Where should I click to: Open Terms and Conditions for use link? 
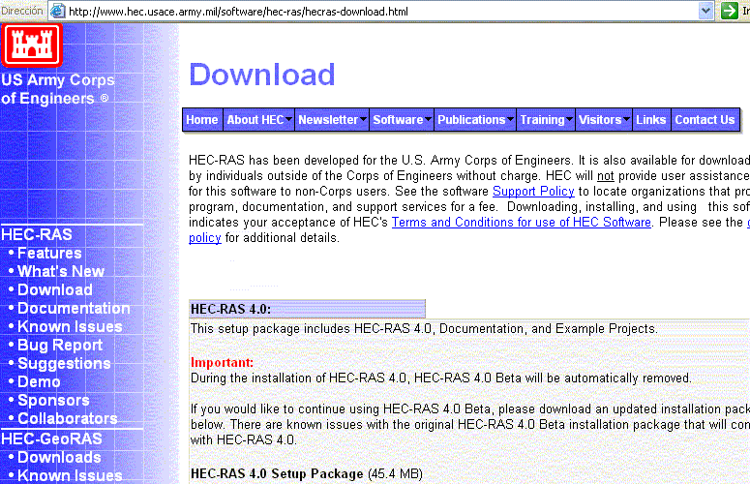pos(522,223)
